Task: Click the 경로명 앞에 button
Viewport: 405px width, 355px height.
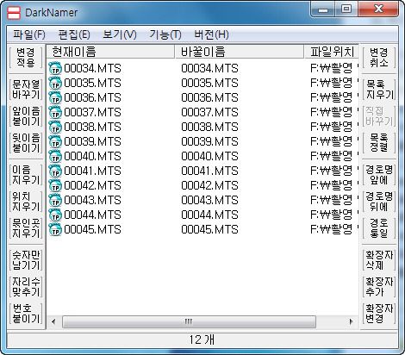Action: click(x=379, y=175)
